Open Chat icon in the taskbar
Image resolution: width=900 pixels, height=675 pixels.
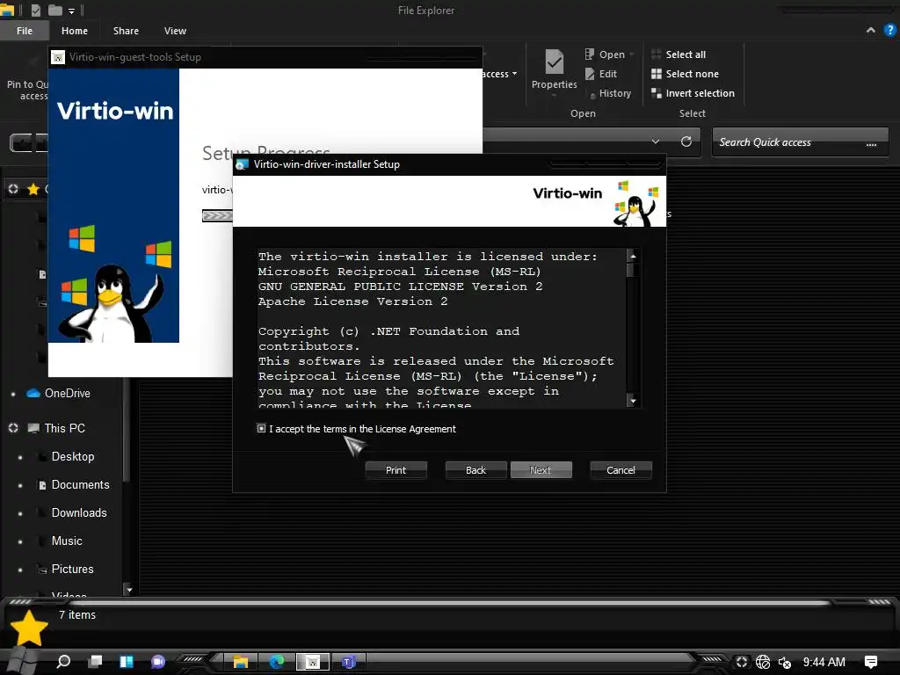(x=158, y=662)
